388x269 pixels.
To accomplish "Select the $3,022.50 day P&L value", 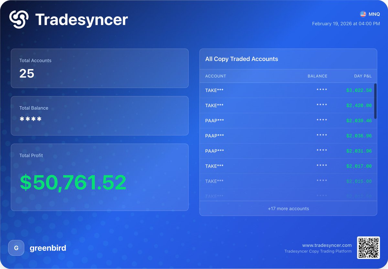I will (359, 91).
